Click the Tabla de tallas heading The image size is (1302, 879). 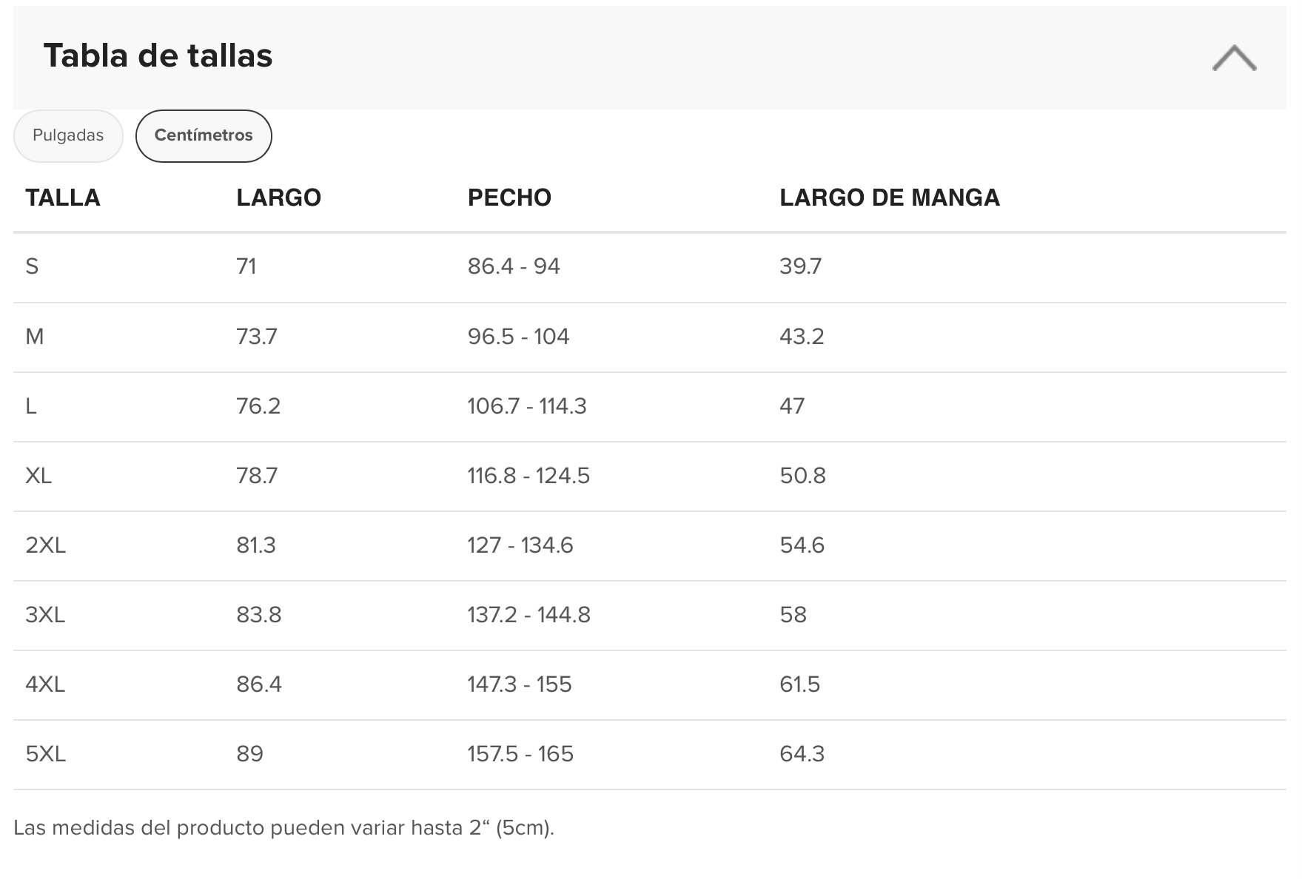158,55
